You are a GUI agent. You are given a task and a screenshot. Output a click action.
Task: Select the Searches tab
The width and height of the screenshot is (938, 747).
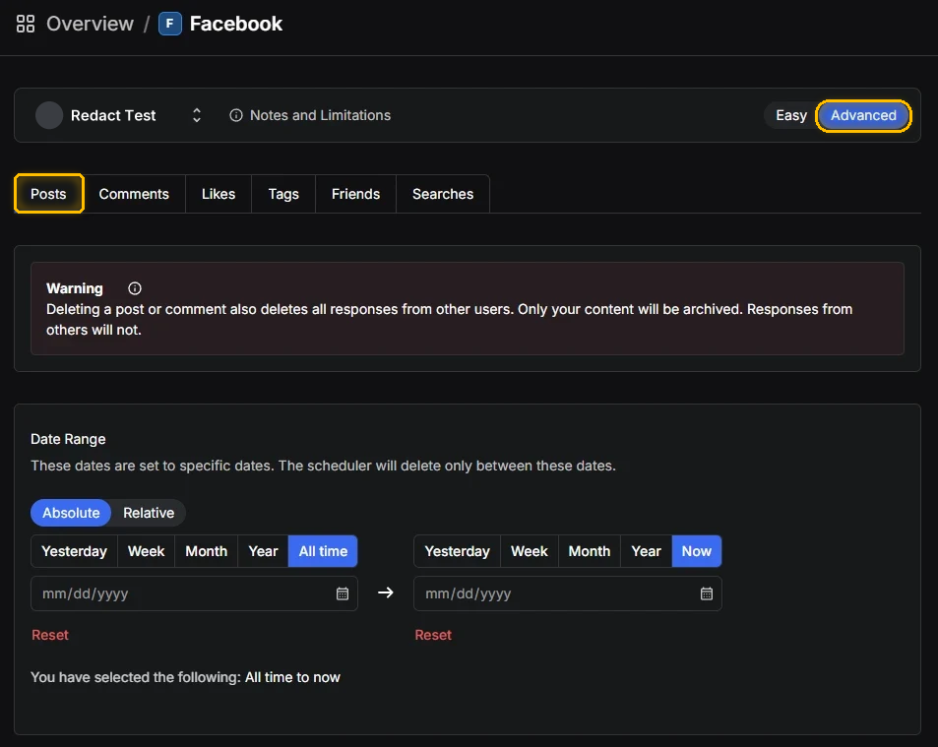point(443,194)
